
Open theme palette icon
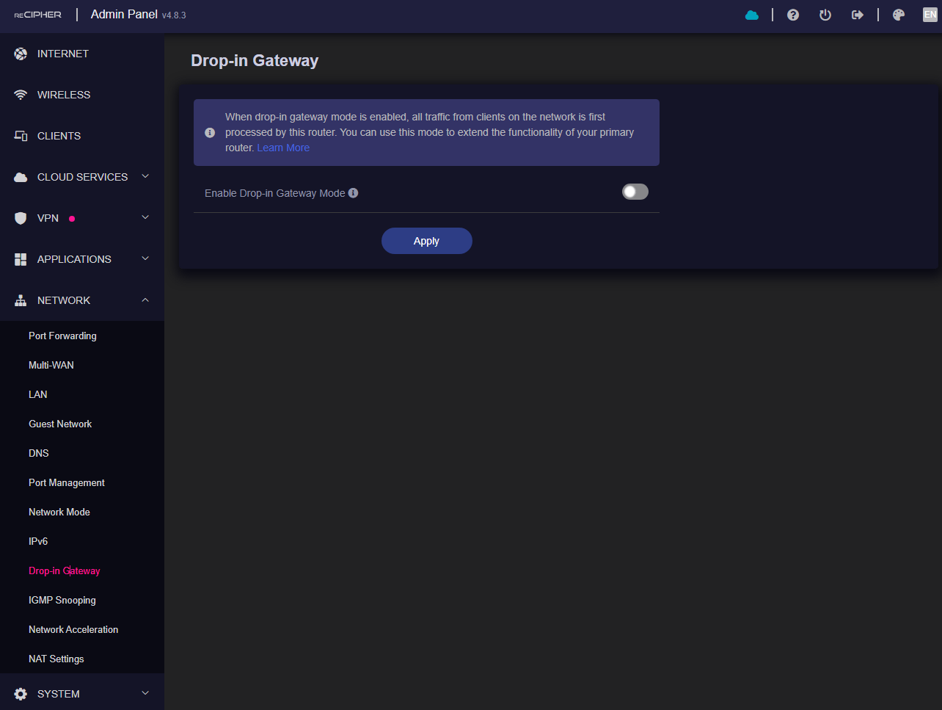click(899, 15)
